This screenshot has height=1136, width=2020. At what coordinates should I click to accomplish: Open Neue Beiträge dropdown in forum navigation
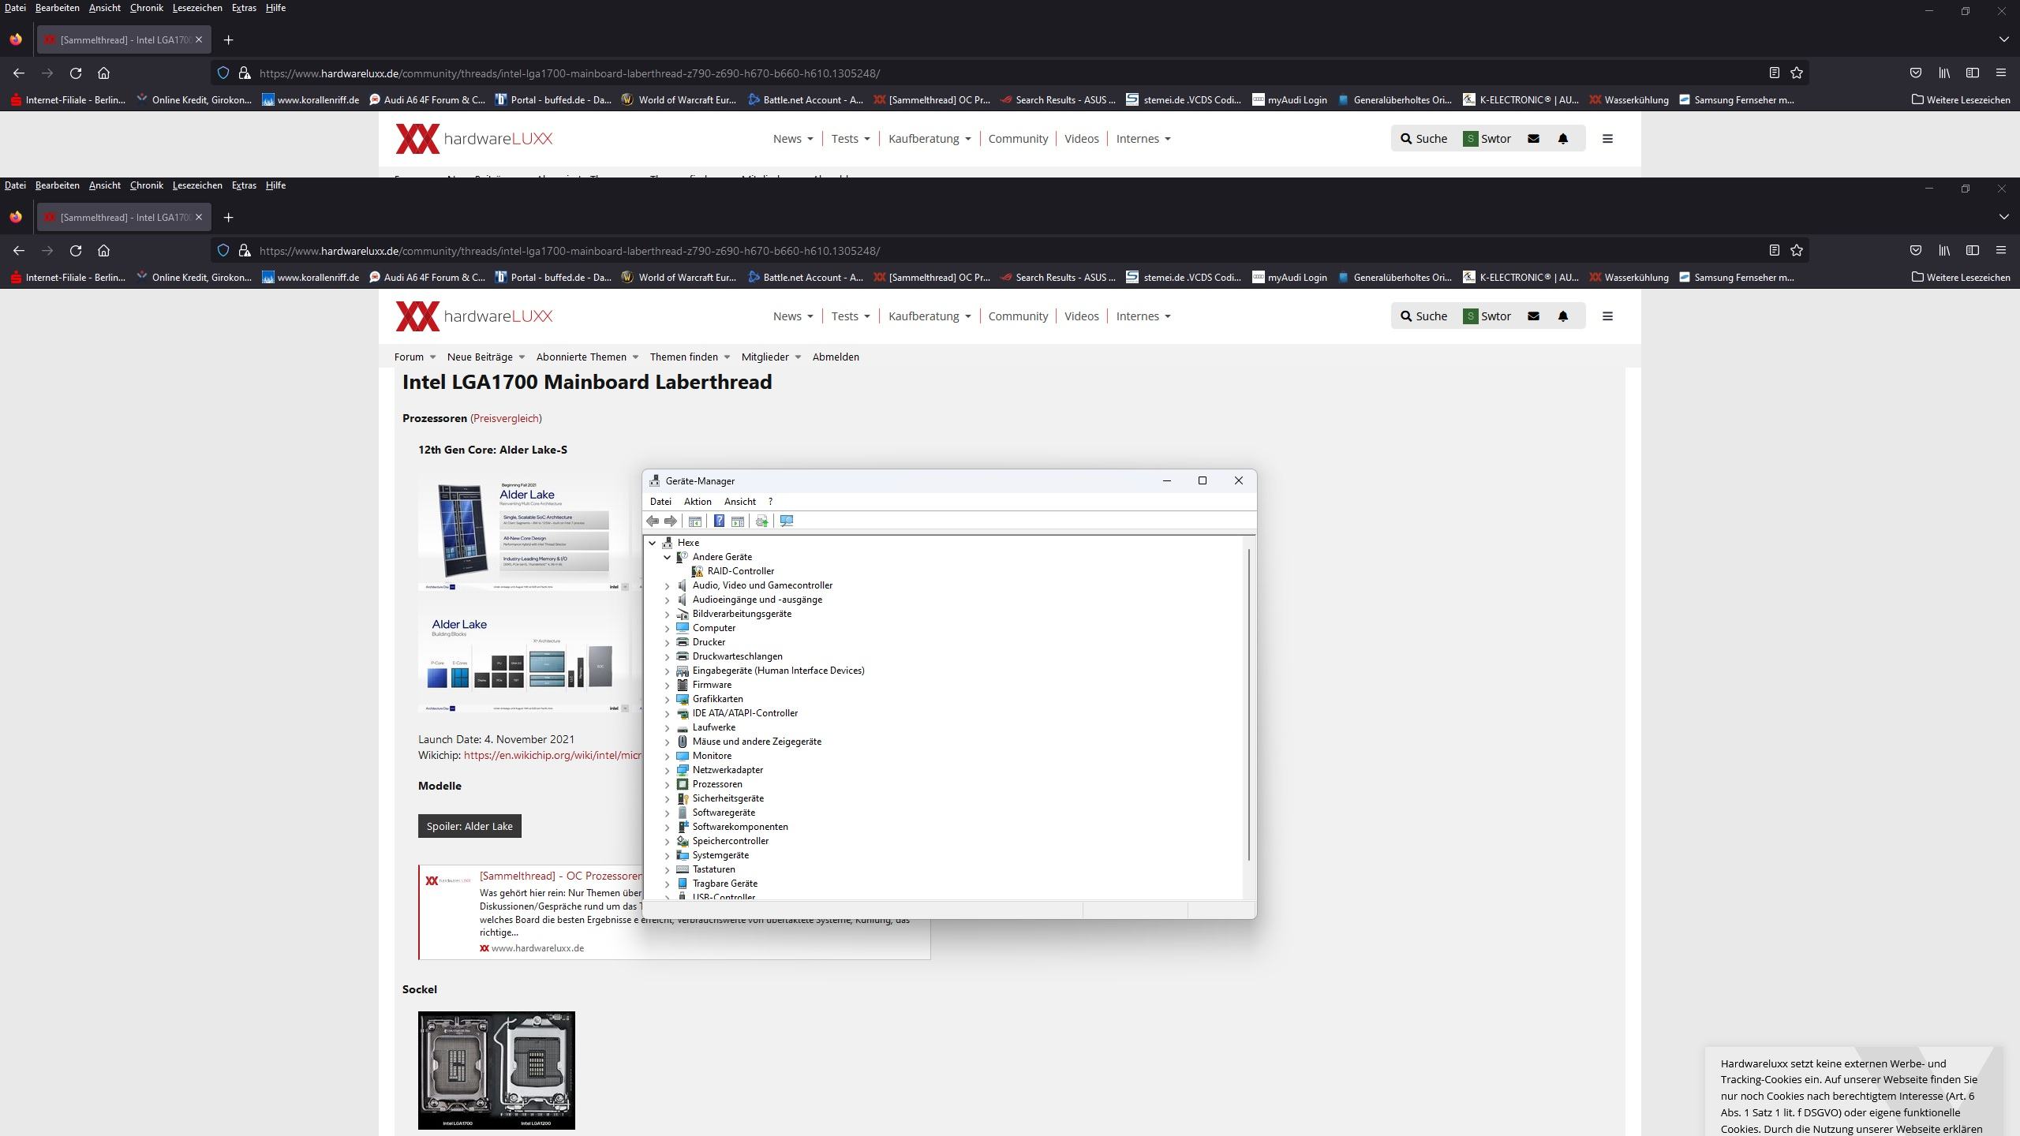tap(486, 357)
